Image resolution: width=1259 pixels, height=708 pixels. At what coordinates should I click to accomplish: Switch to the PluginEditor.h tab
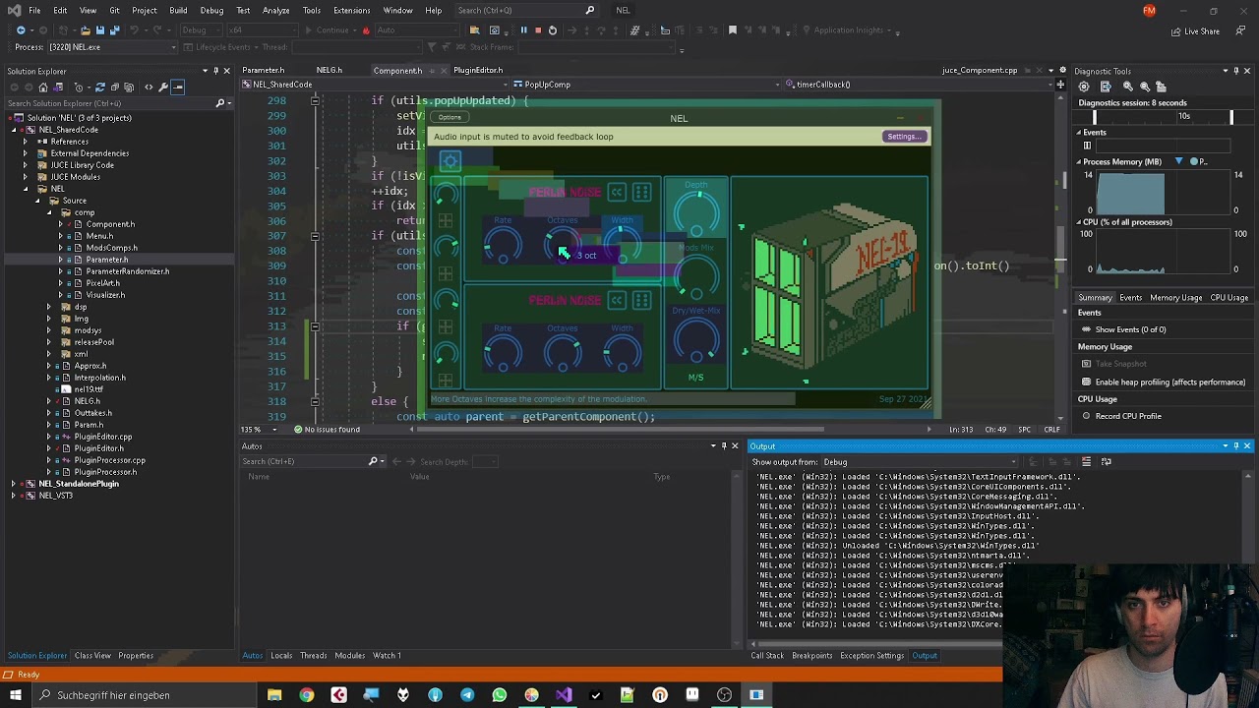[x=477, y=70]
